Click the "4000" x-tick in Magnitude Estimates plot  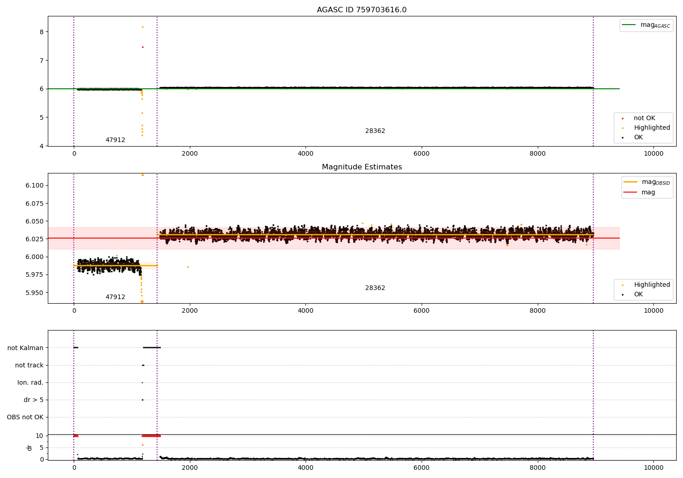coord(306,311)
